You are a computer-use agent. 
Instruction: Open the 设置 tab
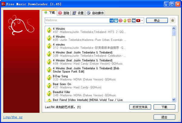click(78, 13)
